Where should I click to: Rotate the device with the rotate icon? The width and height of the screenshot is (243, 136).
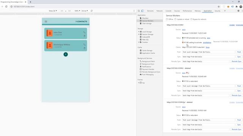(92, 11)
